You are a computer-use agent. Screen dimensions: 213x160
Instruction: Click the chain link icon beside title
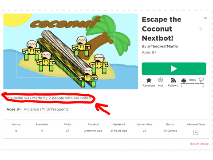[x=201, y=29]
